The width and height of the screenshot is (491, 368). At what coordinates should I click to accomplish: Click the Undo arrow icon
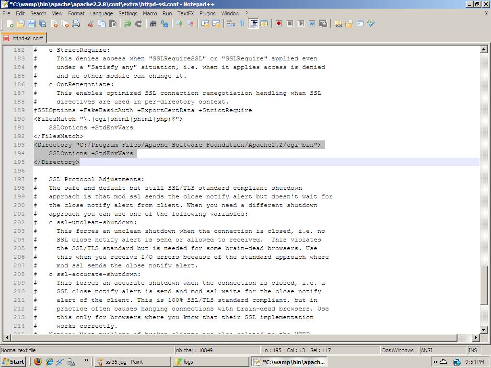(128, 23)
